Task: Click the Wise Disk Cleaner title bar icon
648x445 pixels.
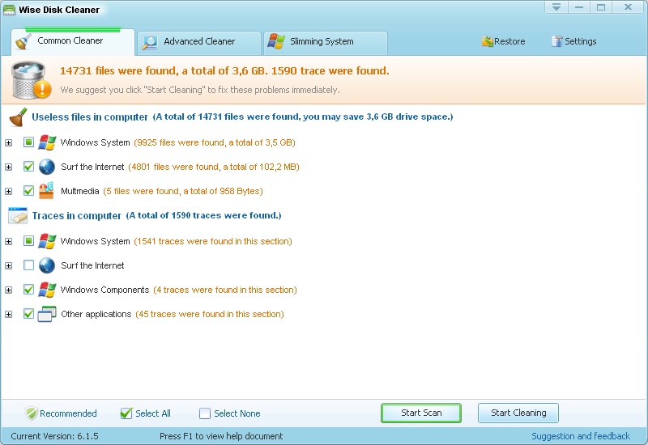Action: 9,10
